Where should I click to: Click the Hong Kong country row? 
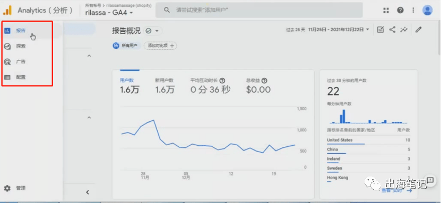point(368,179)
